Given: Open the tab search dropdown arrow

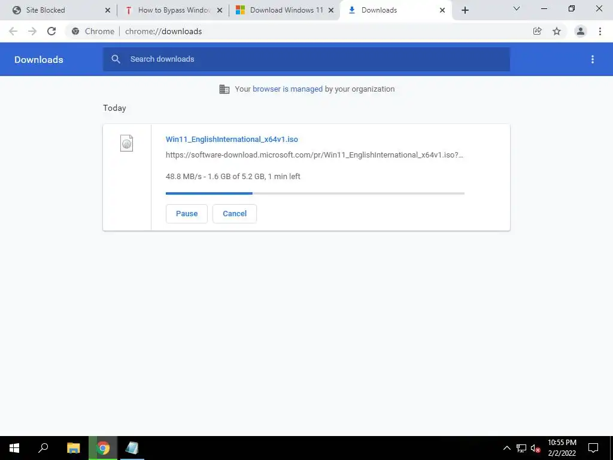Looking at the screenshot, I should coord(517,8).
